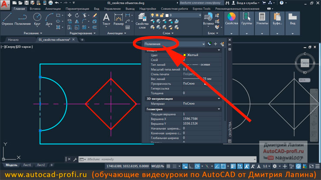Click the Mirror tool icon
The height and width of the screenshot is (180, 321).
coord(77,21)
